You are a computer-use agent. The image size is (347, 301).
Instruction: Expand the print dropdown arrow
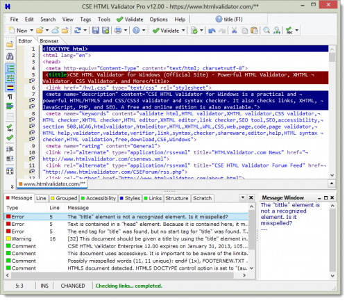click(126, 31)
